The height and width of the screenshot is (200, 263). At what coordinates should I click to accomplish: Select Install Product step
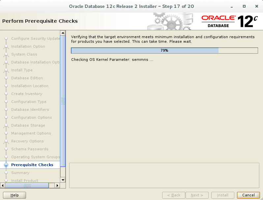(24, 181)
